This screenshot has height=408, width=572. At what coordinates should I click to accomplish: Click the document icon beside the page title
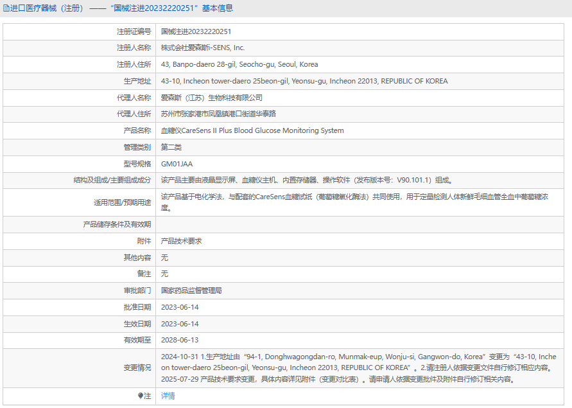pos(6,8)
